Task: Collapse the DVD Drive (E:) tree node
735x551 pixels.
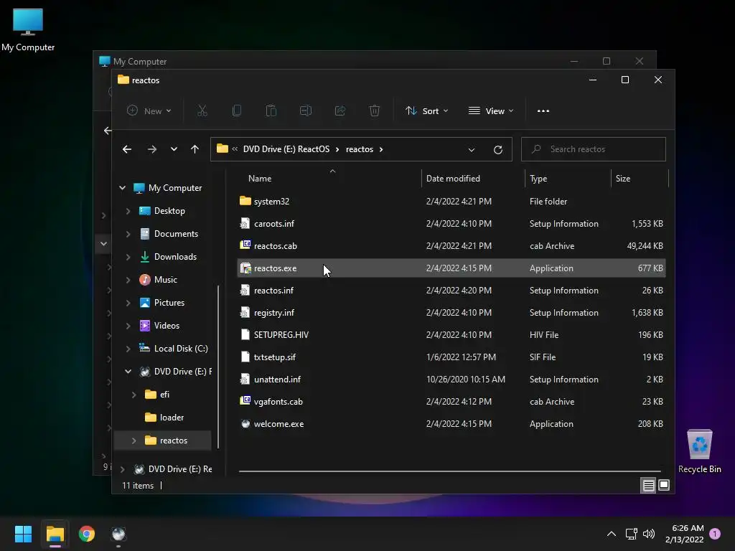Action: (128, 372)
